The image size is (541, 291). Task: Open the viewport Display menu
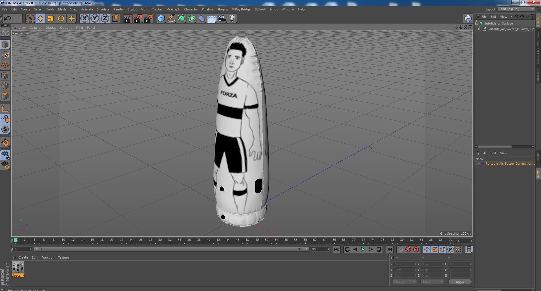(51, 28)
